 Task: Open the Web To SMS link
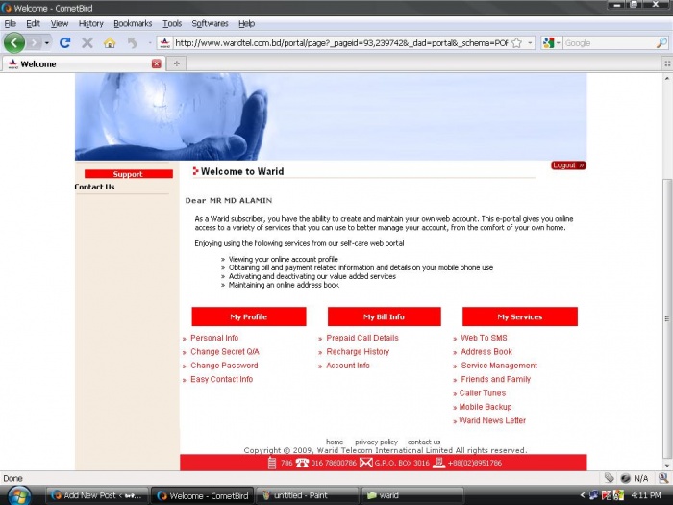(x=484, y=338)
